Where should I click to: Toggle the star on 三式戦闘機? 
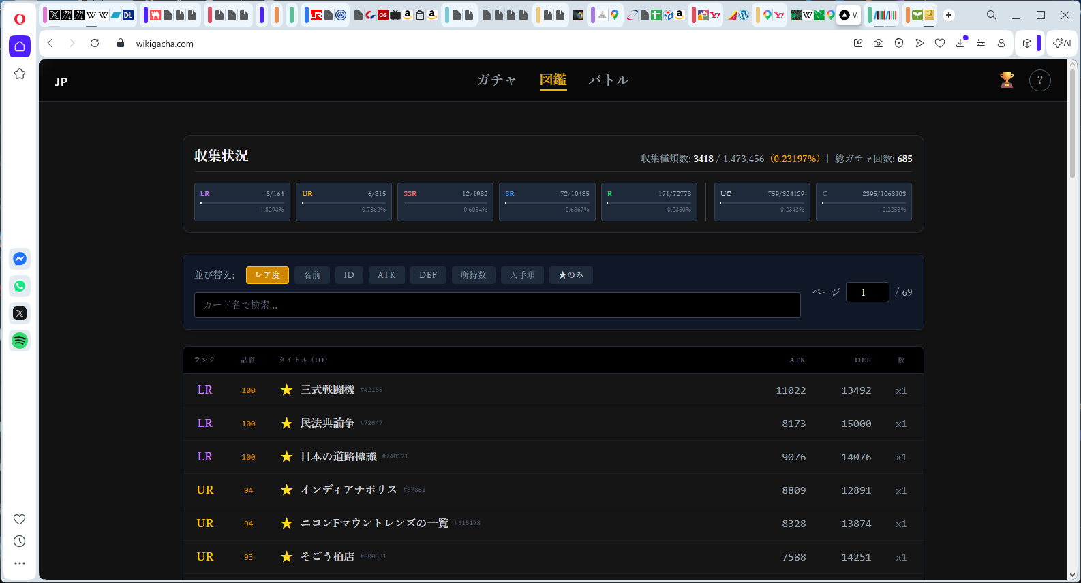tap(286, 390)
